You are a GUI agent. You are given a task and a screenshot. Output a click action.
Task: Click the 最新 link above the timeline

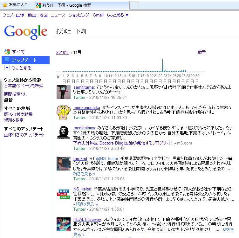pyautogui.click(x=202, y=52)
